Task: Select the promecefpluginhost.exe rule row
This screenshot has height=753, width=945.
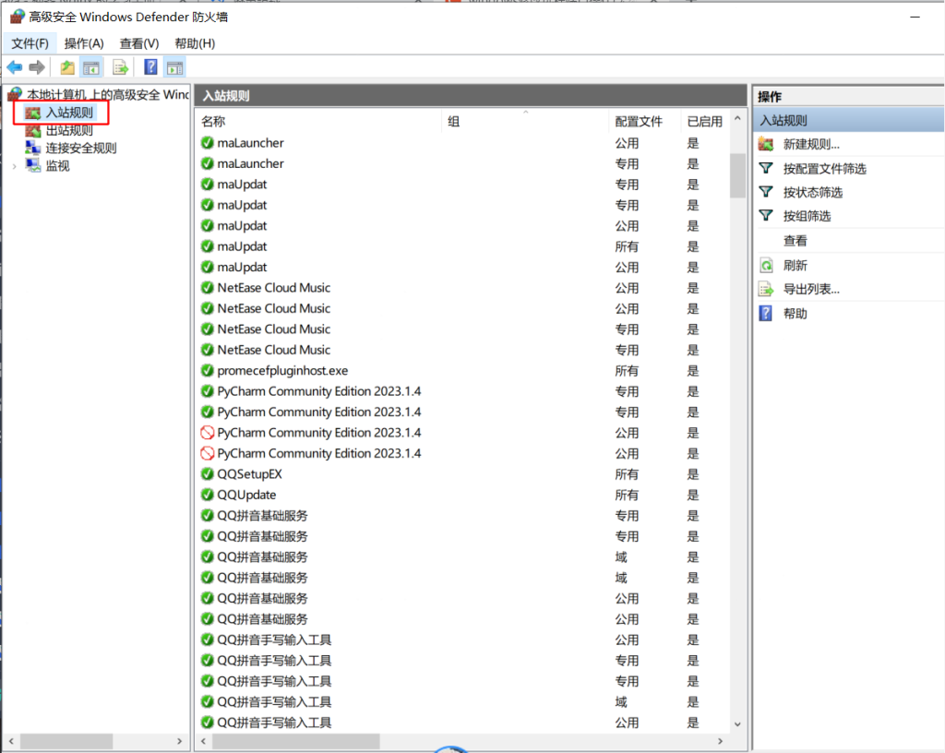Action: [462, 370]
